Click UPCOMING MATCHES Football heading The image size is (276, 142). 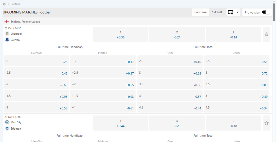(27, 12)
